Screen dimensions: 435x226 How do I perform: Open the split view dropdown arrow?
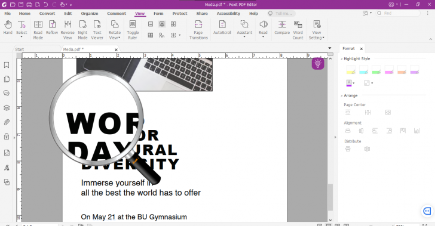[x=180, y=35]
